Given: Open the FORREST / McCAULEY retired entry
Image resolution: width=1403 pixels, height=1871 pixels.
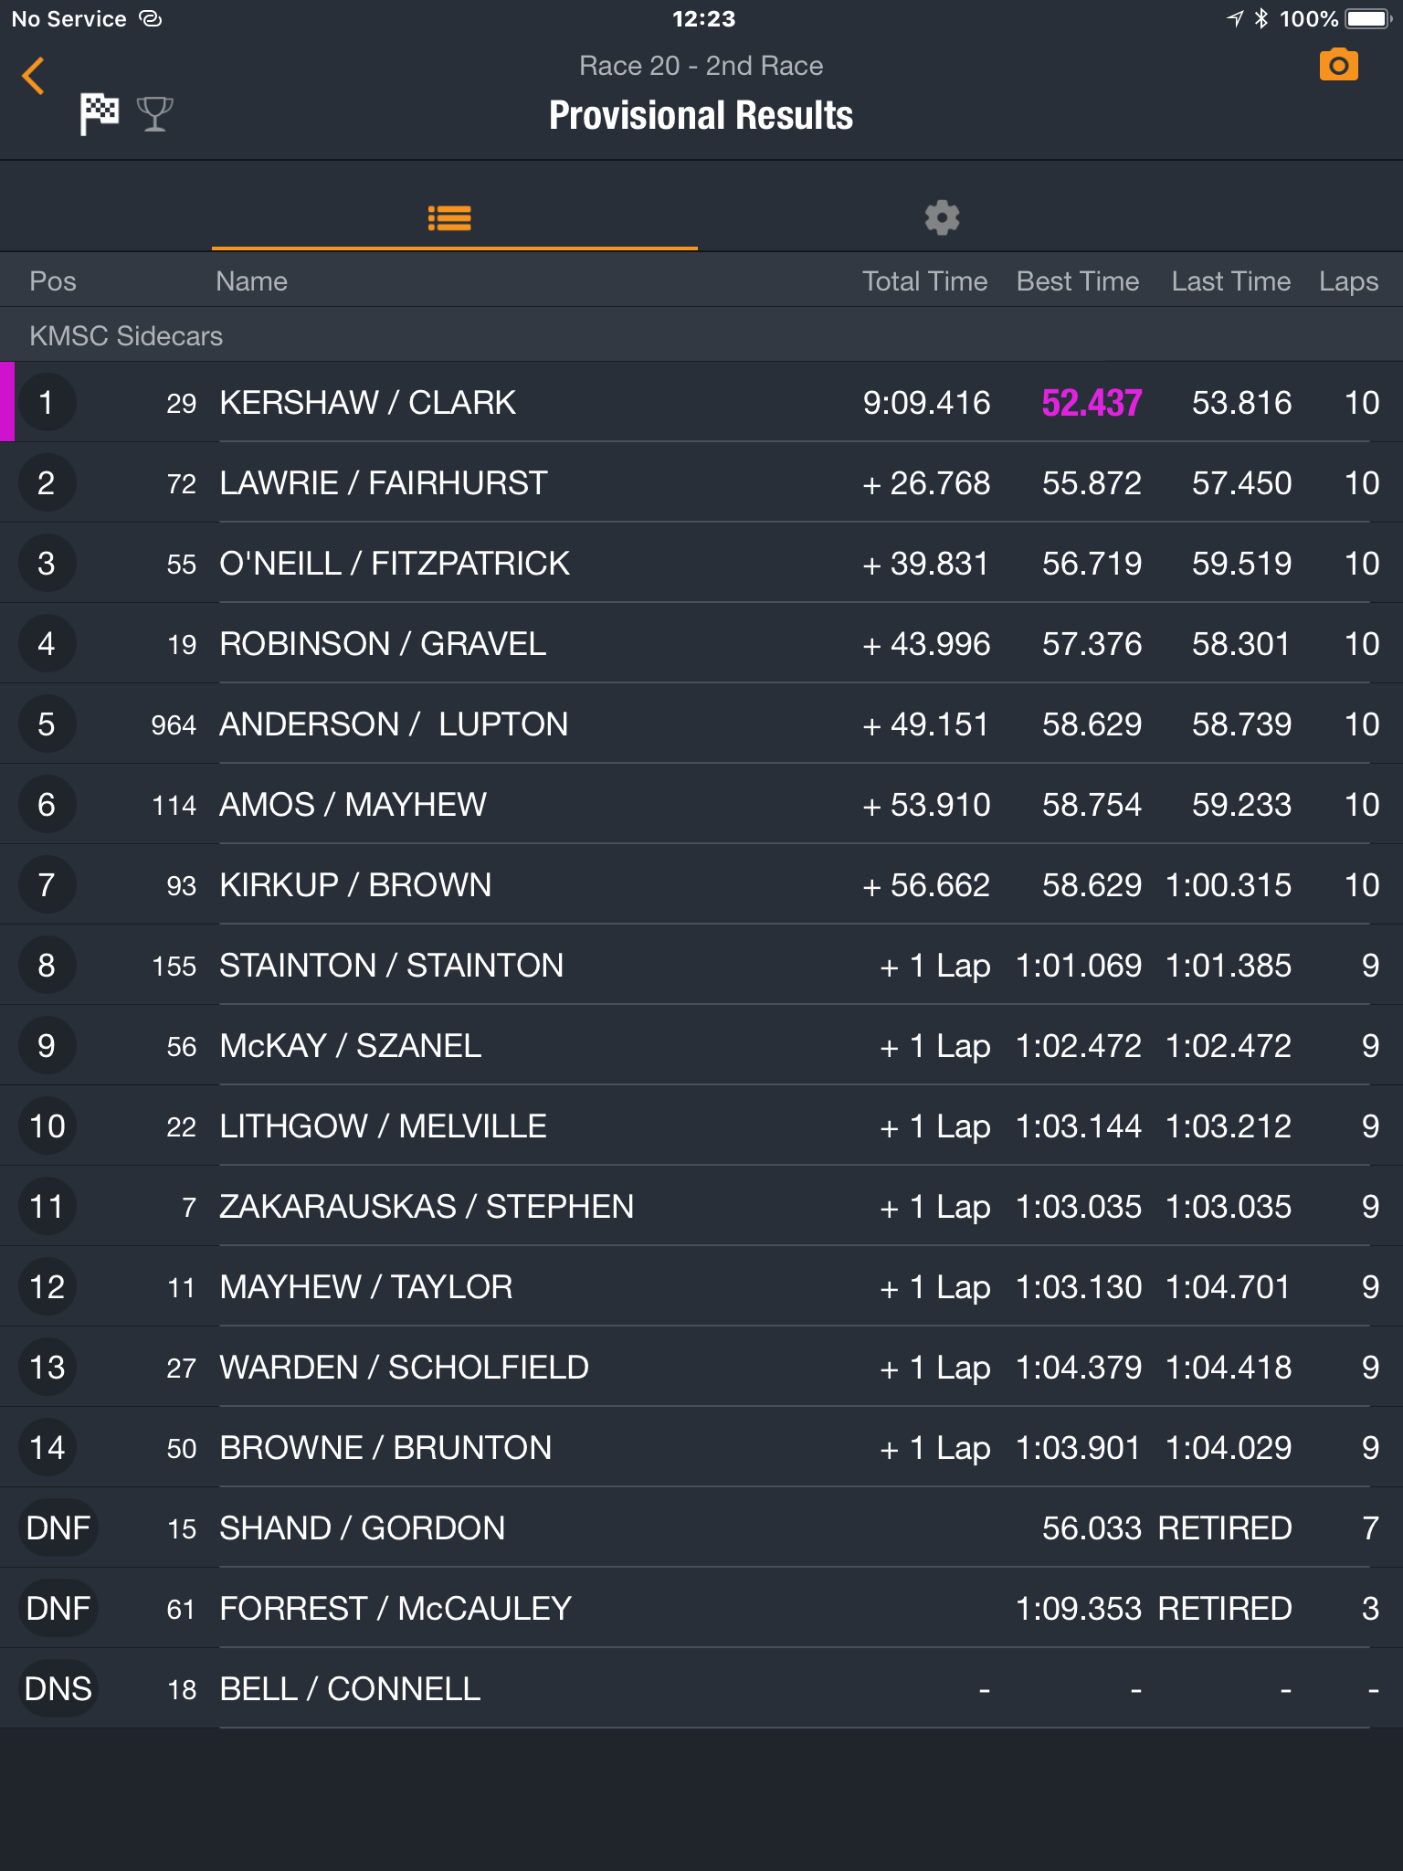Looking at the screenshot, I should [x=701, y=1608].
